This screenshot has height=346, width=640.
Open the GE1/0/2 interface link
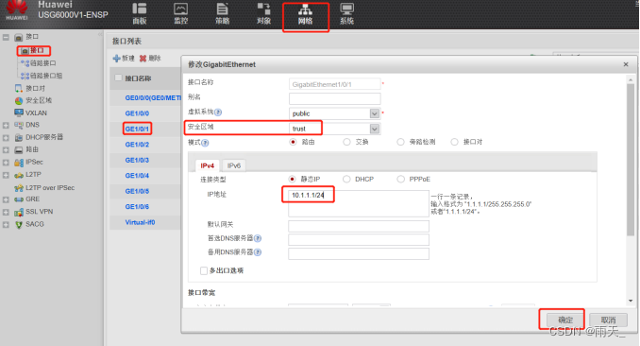(x=137, y=145)
